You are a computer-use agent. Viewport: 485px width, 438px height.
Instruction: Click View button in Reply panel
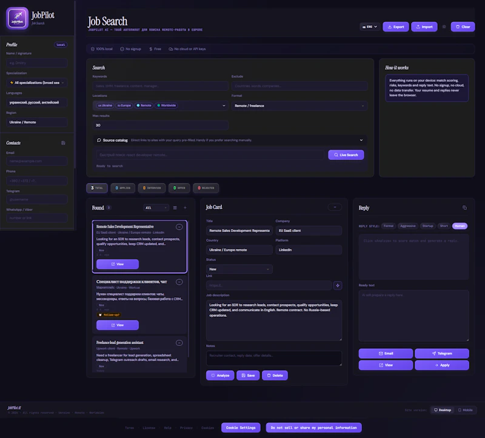coord(386,365)
